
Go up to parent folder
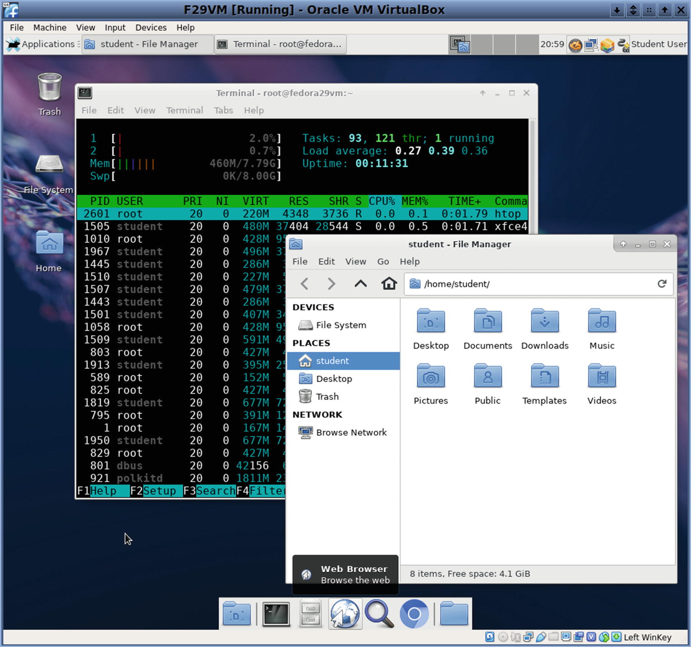[x=361, y=284]
